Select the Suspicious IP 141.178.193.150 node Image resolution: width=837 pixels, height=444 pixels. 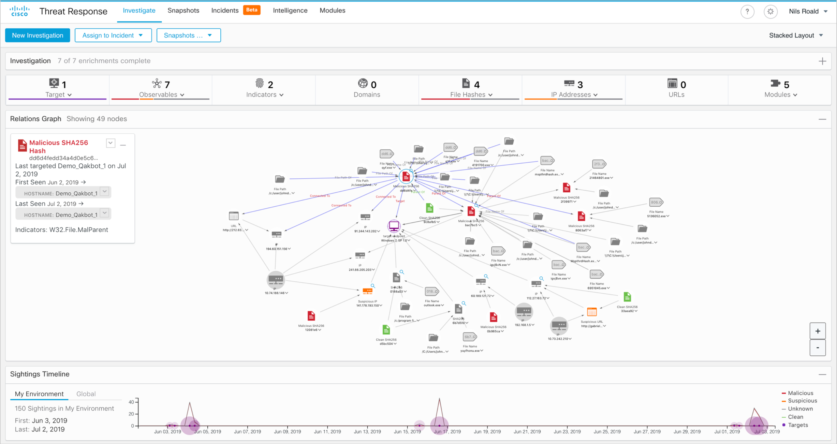tap(367, 291)
